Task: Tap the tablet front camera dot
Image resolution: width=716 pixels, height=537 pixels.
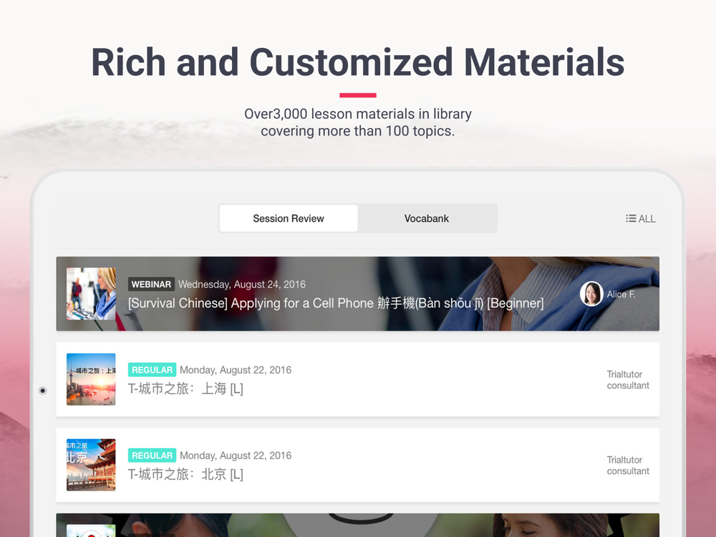Action: point(42,390)
